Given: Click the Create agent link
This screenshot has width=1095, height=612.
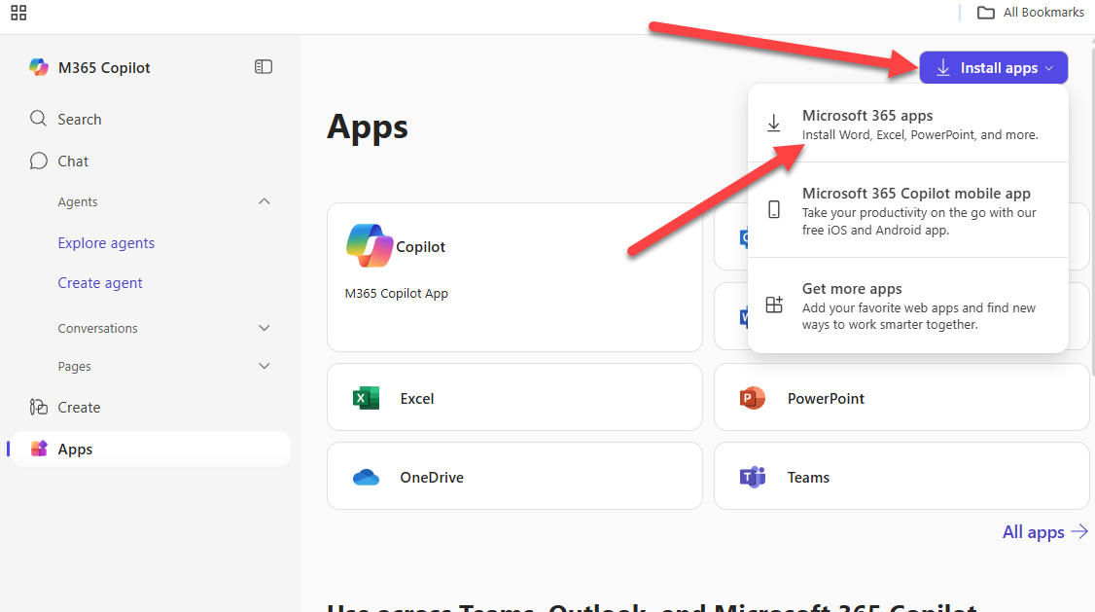Looking at the screenshot, I should click(100, 283).
